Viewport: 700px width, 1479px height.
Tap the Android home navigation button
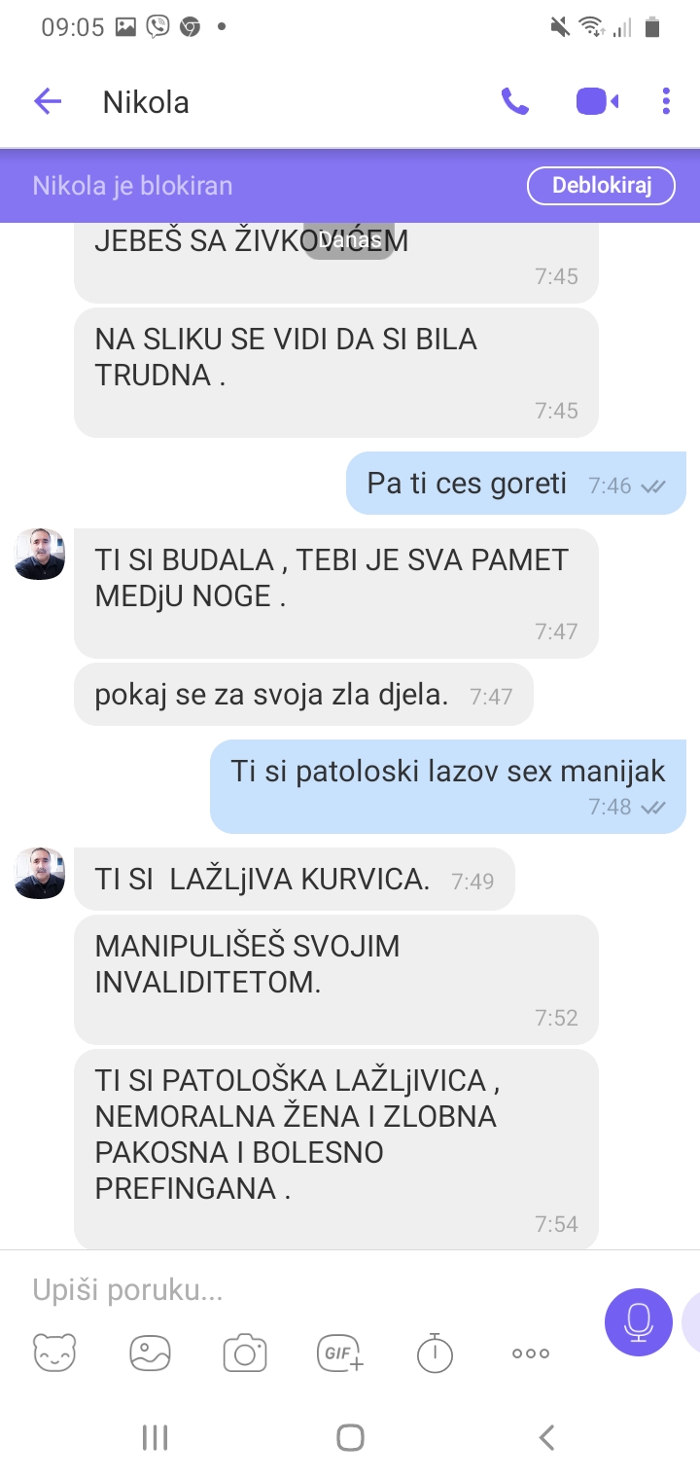point(350,1437)
